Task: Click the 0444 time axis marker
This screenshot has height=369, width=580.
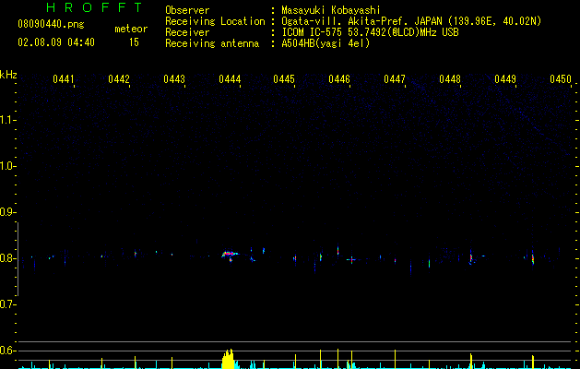Action: pos(230,79)
